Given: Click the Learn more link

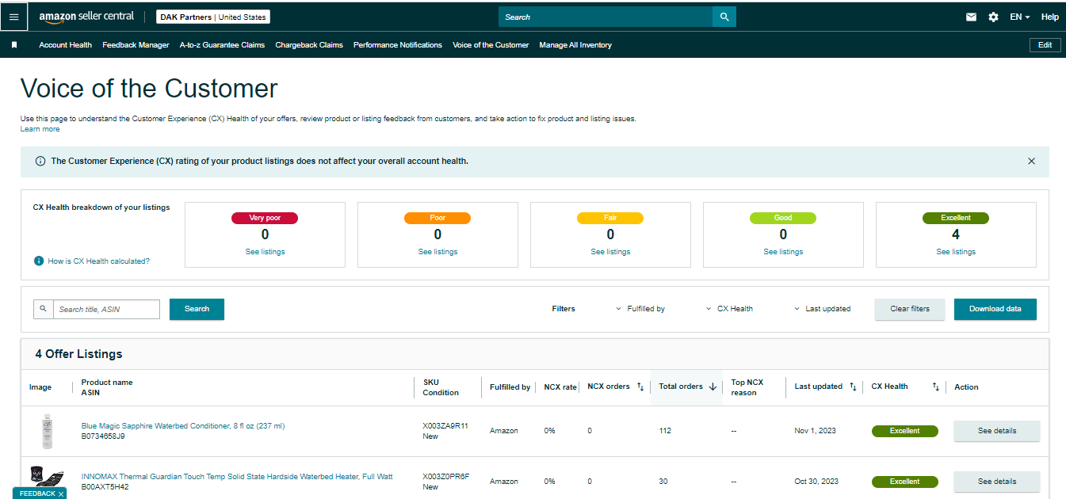Looking at the screenshot, I should pos(40,129).
